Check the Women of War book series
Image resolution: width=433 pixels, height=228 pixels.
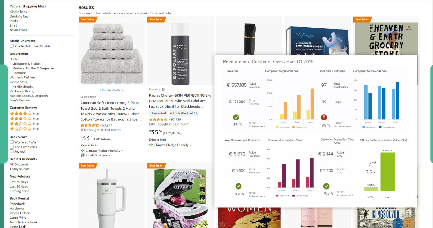pos(12,142)
